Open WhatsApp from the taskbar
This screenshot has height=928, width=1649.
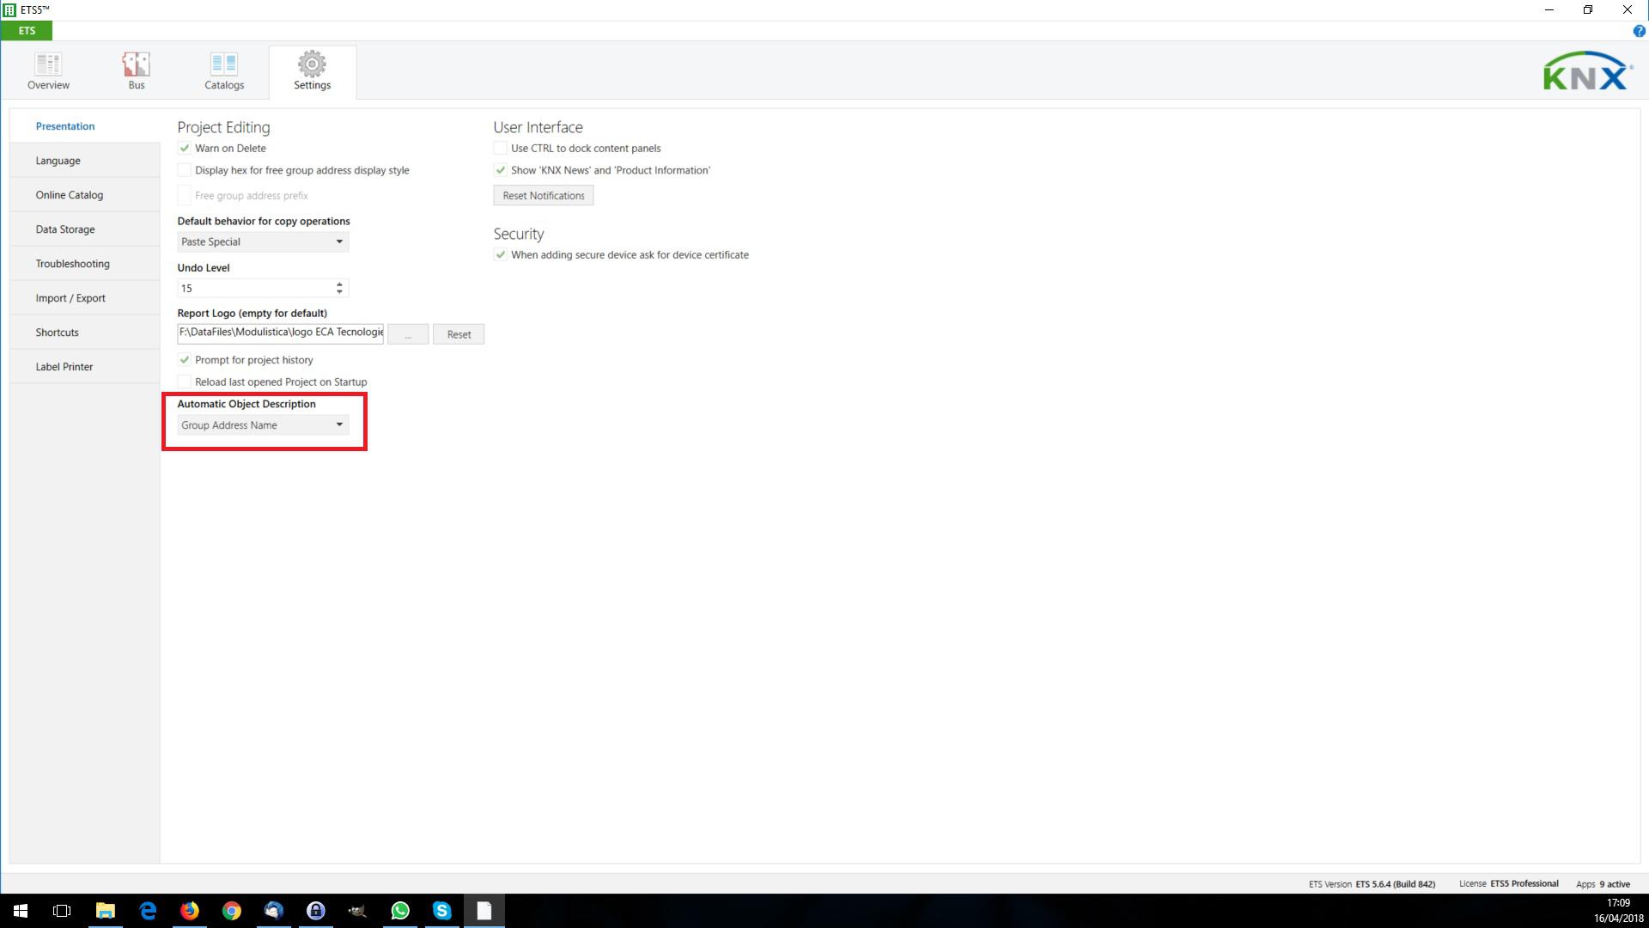coord(400,911)
